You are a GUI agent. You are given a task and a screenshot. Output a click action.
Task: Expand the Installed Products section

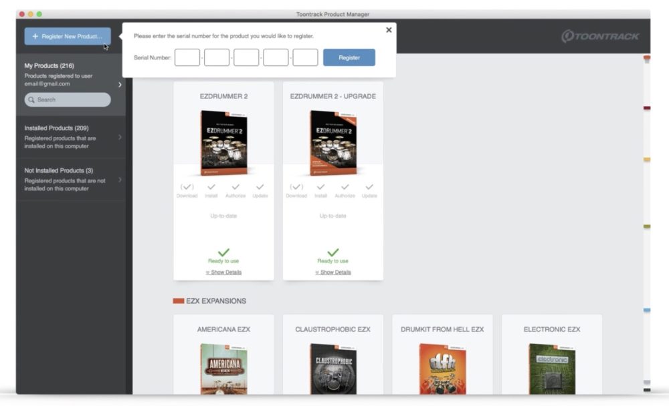click(x=120, y=137)
